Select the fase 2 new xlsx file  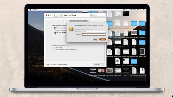point(134,71)
